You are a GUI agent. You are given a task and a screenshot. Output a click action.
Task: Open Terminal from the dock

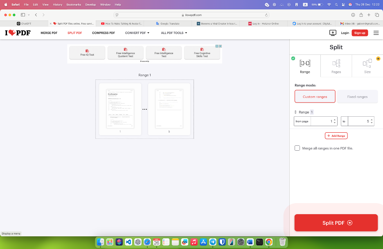pos(259,242)
